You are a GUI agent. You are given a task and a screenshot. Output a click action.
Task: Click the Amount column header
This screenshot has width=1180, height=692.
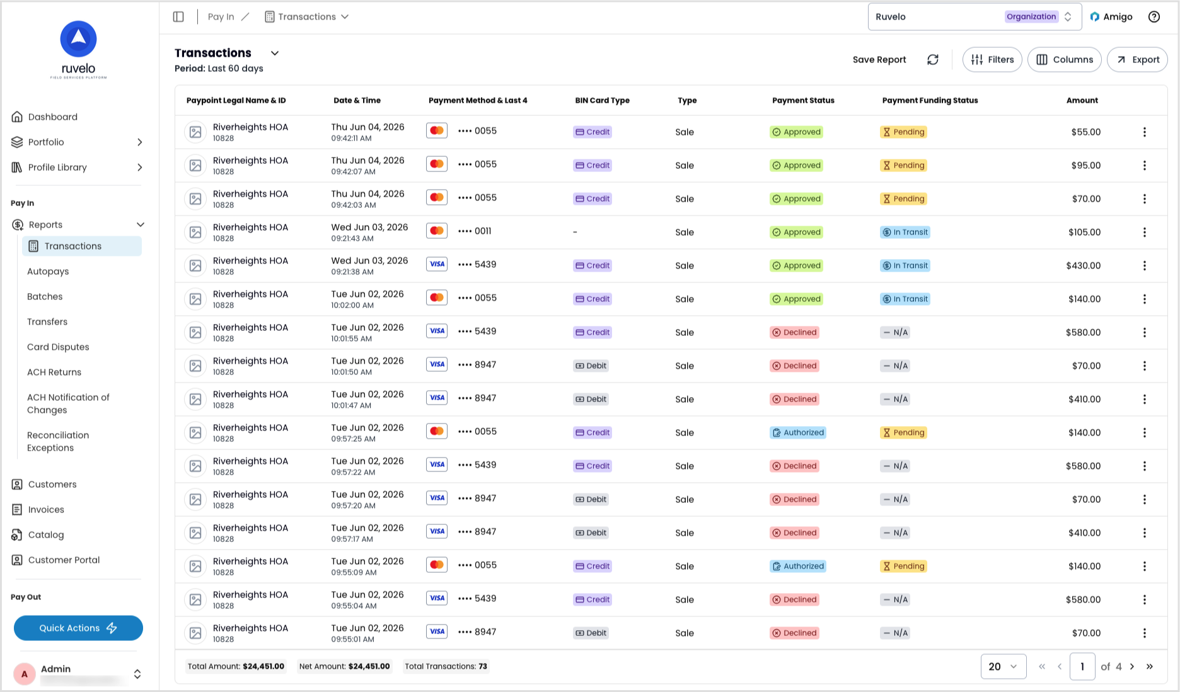pos(1082,101)
